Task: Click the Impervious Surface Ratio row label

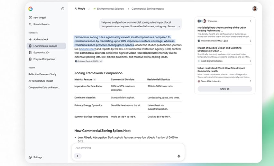Action: point(88,86)
